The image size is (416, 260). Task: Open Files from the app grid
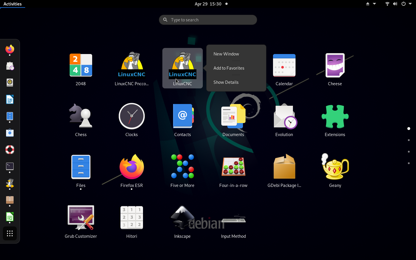81,167
